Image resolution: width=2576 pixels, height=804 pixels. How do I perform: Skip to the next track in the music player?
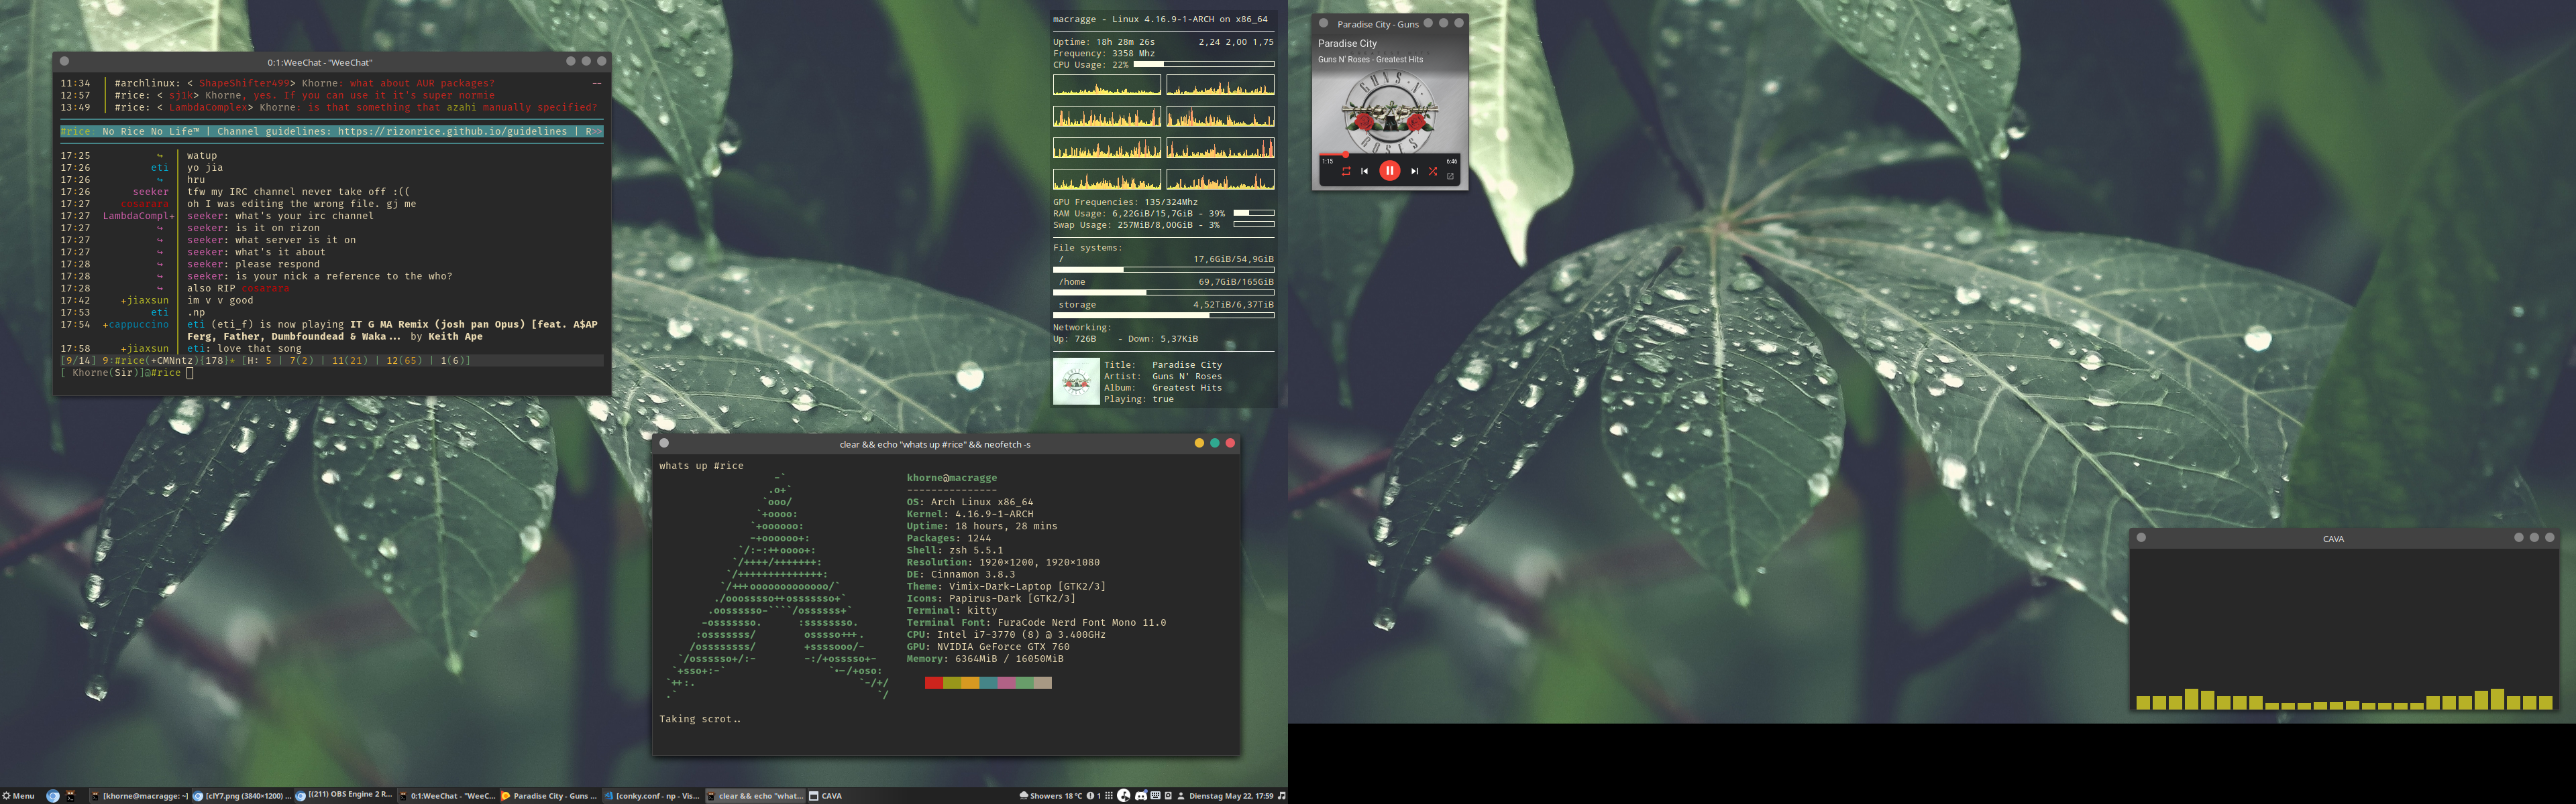[x=1415, y=171]
